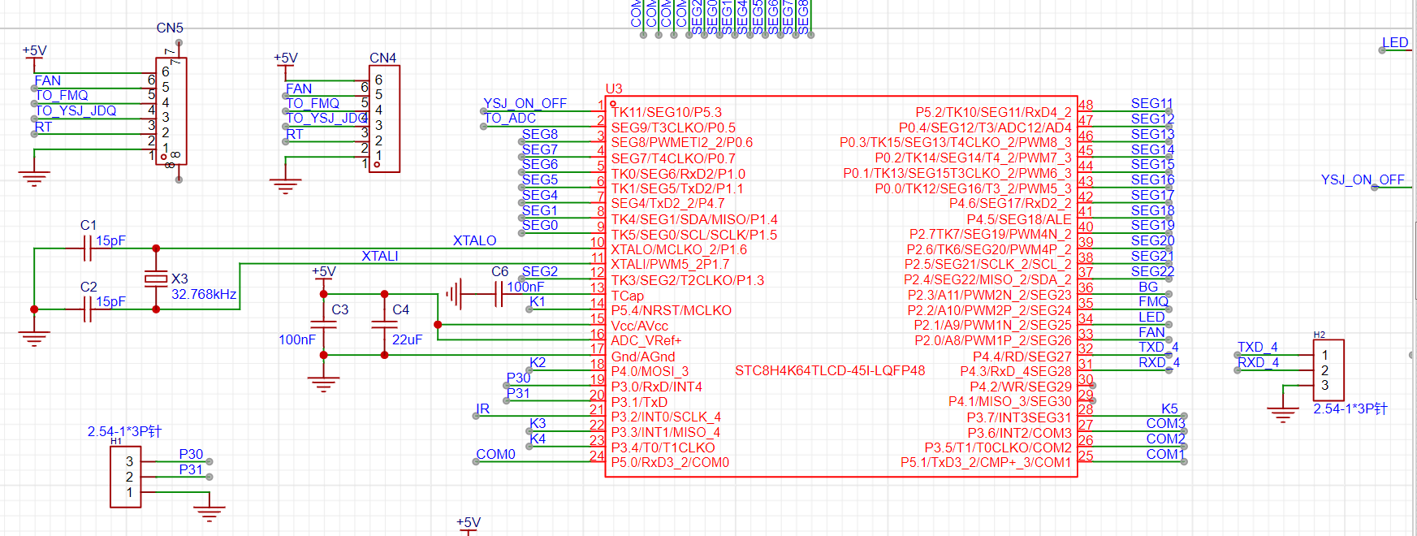The width and height of the screenshot is (1417, 536).
Task: Select the TO_ADC net label
Action: pos(510,119)
